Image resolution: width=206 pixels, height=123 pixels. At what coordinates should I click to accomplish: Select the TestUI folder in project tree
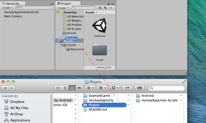(x=69, y=45)
